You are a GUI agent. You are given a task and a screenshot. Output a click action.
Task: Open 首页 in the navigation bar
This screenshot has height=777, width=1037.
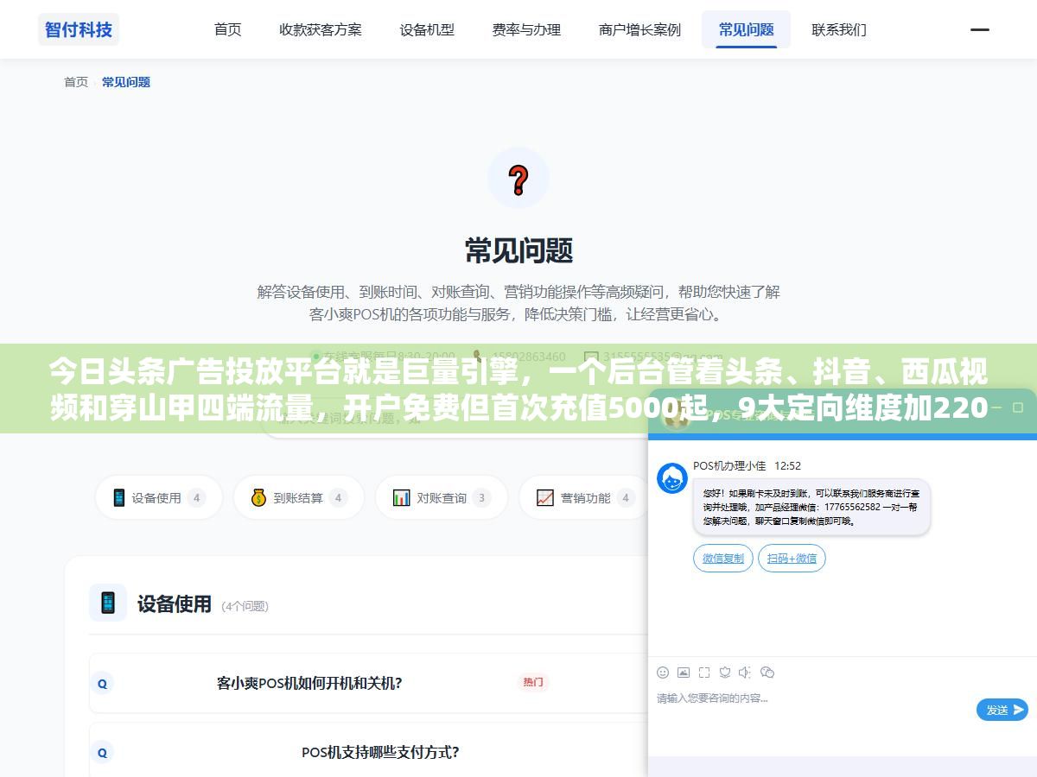click(228, 29)
